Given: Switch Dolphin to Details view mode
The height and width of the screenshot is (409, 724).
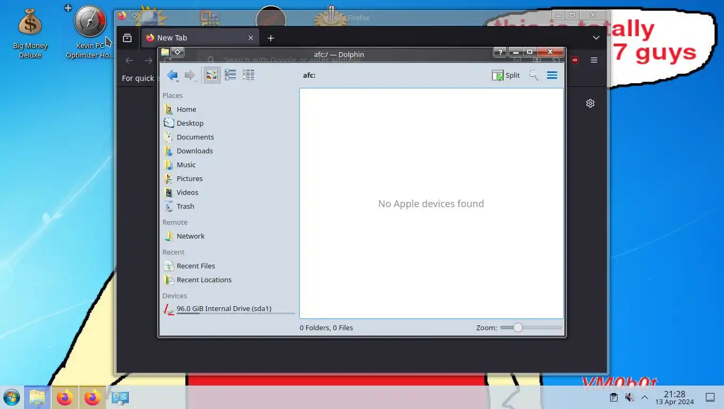Looking at the screenshot, I should tap(248, 75).
